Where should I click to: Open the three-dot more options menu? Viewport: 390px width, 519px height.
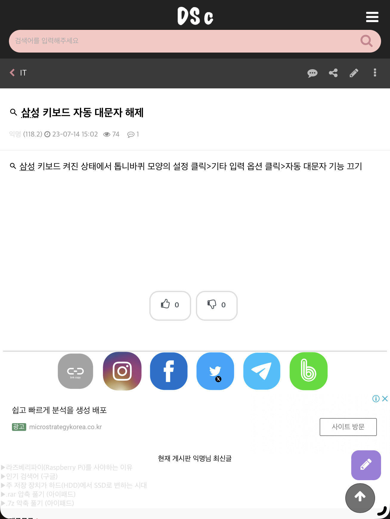375,73
